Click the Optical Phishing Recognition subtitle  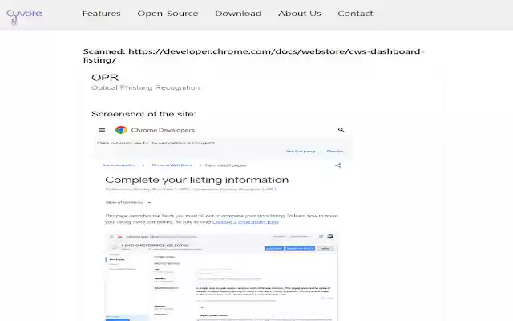tap(146, 87)
